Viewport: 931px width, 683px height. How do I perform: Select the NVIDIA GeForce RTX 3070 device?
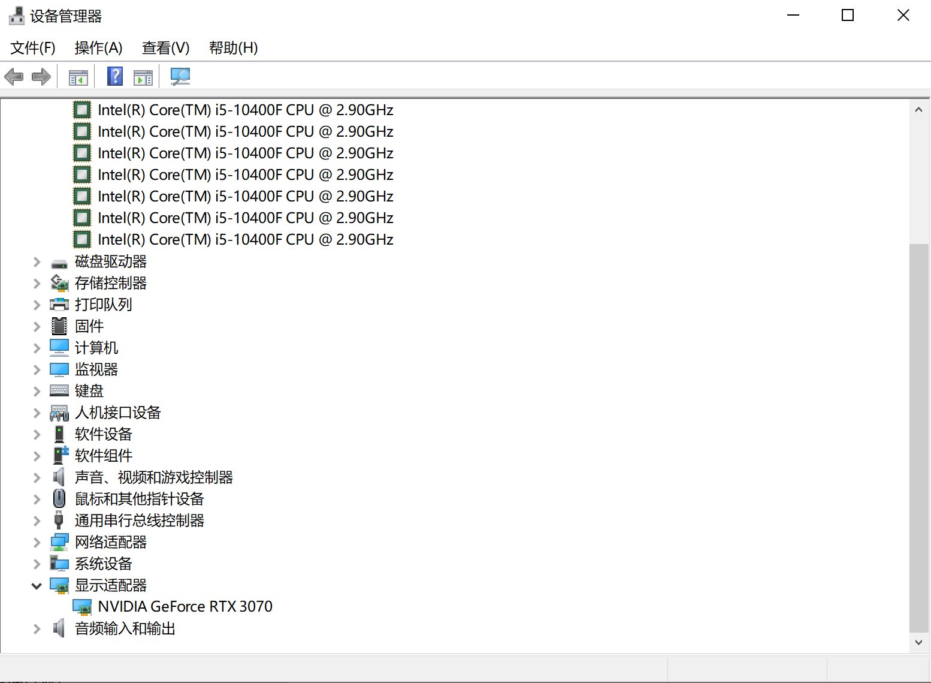pos(185,607)
